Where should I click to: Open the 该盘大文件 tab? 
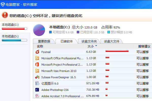point(112,41)
